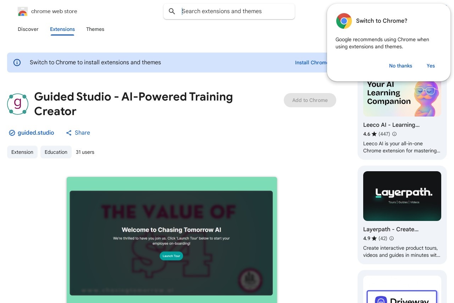Click the verified badge next to guided.studio
Screen dimensions: 454x303
(12, 133)
